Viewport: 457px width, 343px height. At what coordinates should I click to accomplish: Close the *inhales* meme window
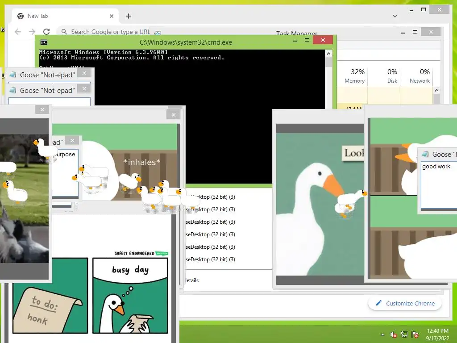pyautogui.click(x=174, y=115)
